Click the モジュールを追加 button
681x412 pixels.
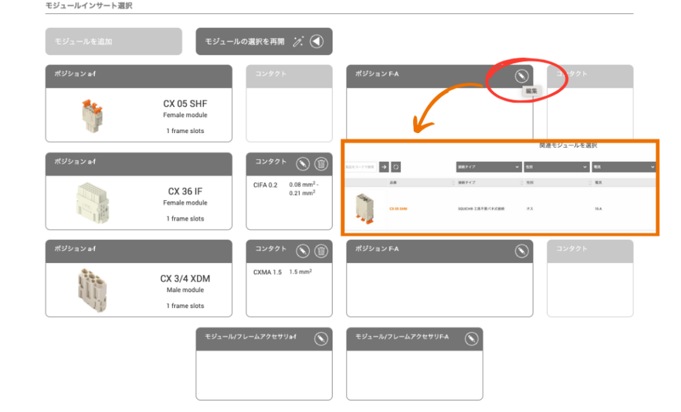(114, 41)
